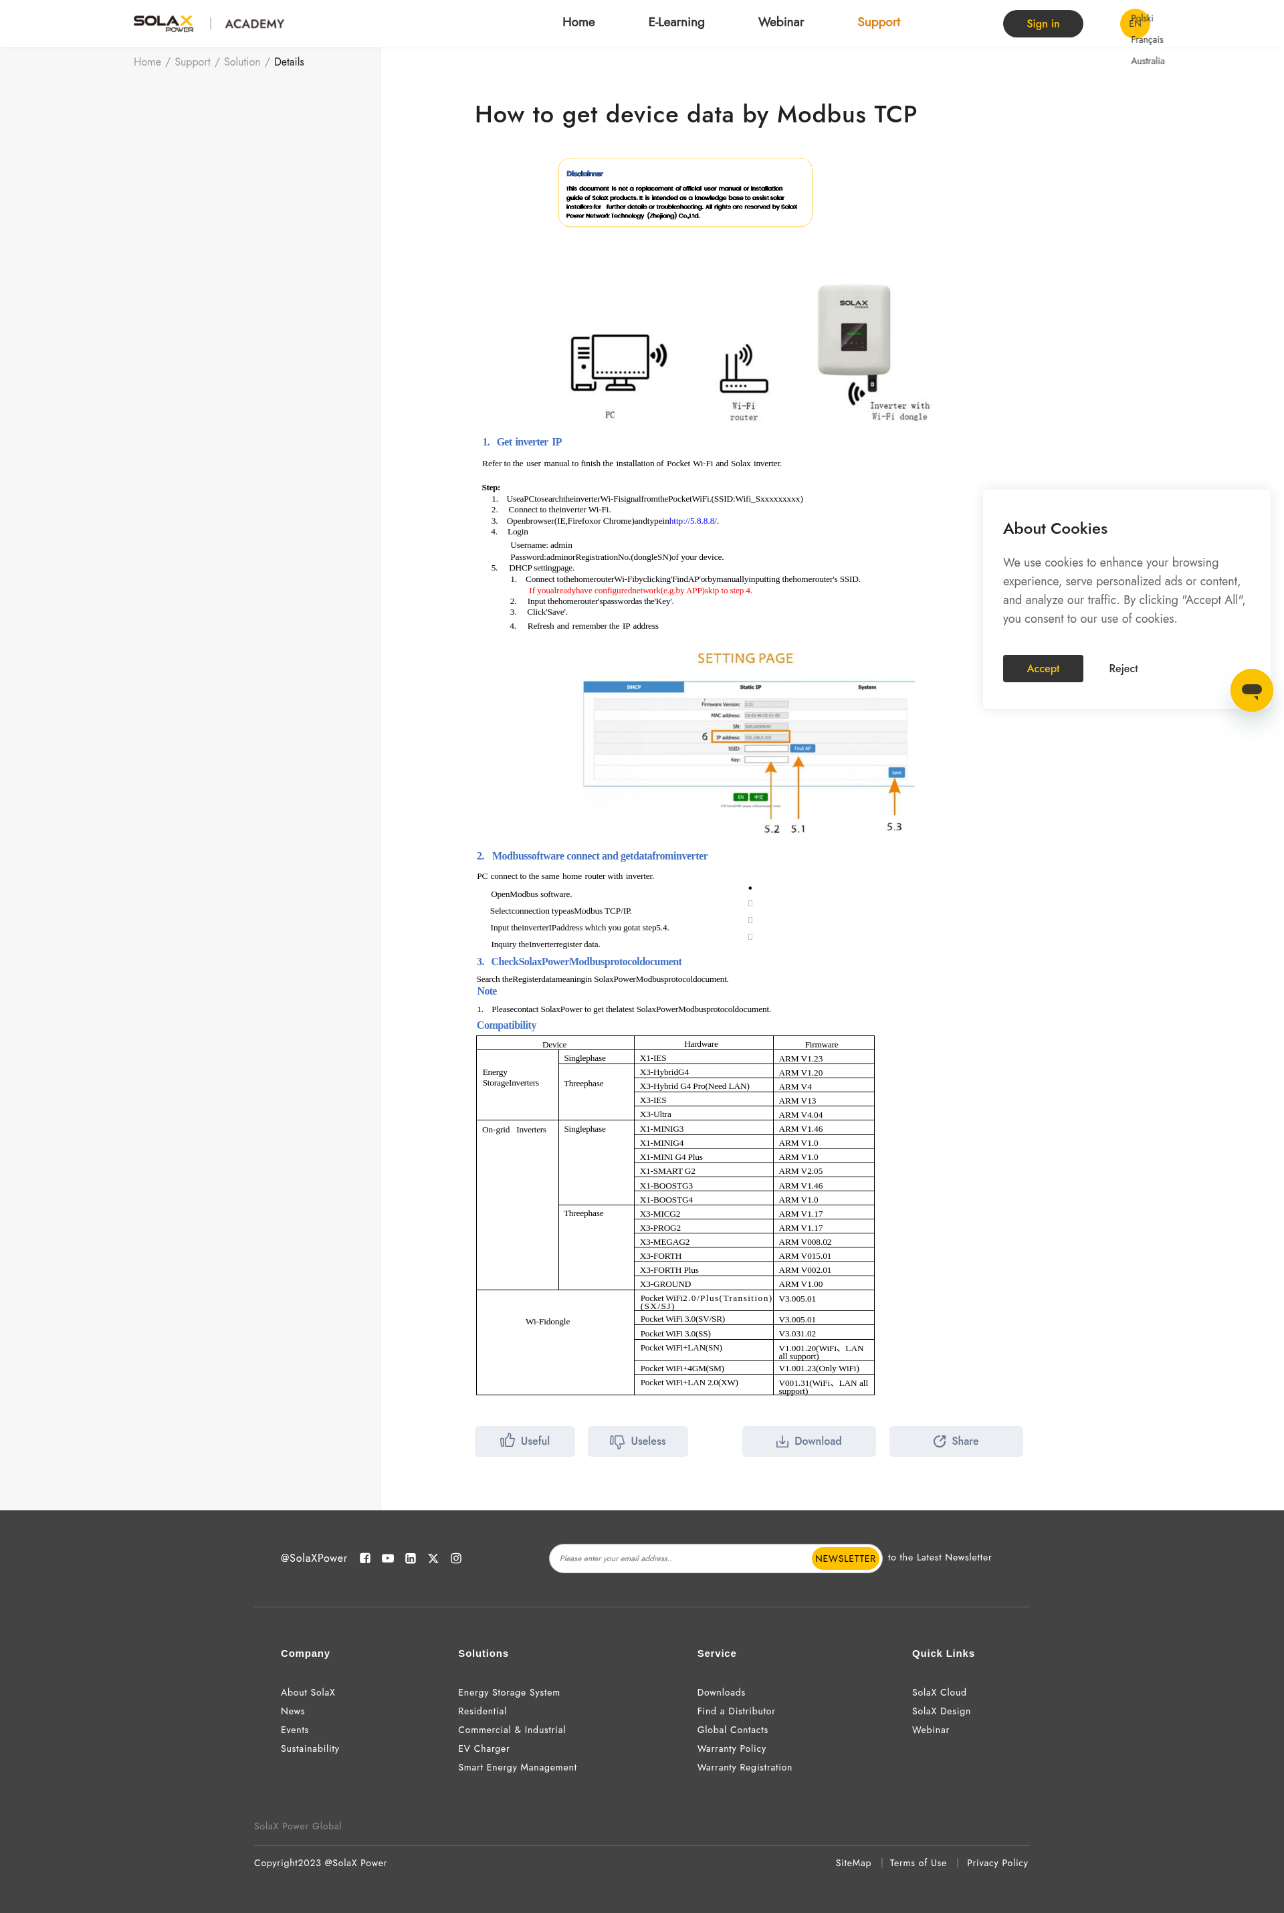Open the YouTube social icon
1284x1913 pixels.
[388, 1558]
